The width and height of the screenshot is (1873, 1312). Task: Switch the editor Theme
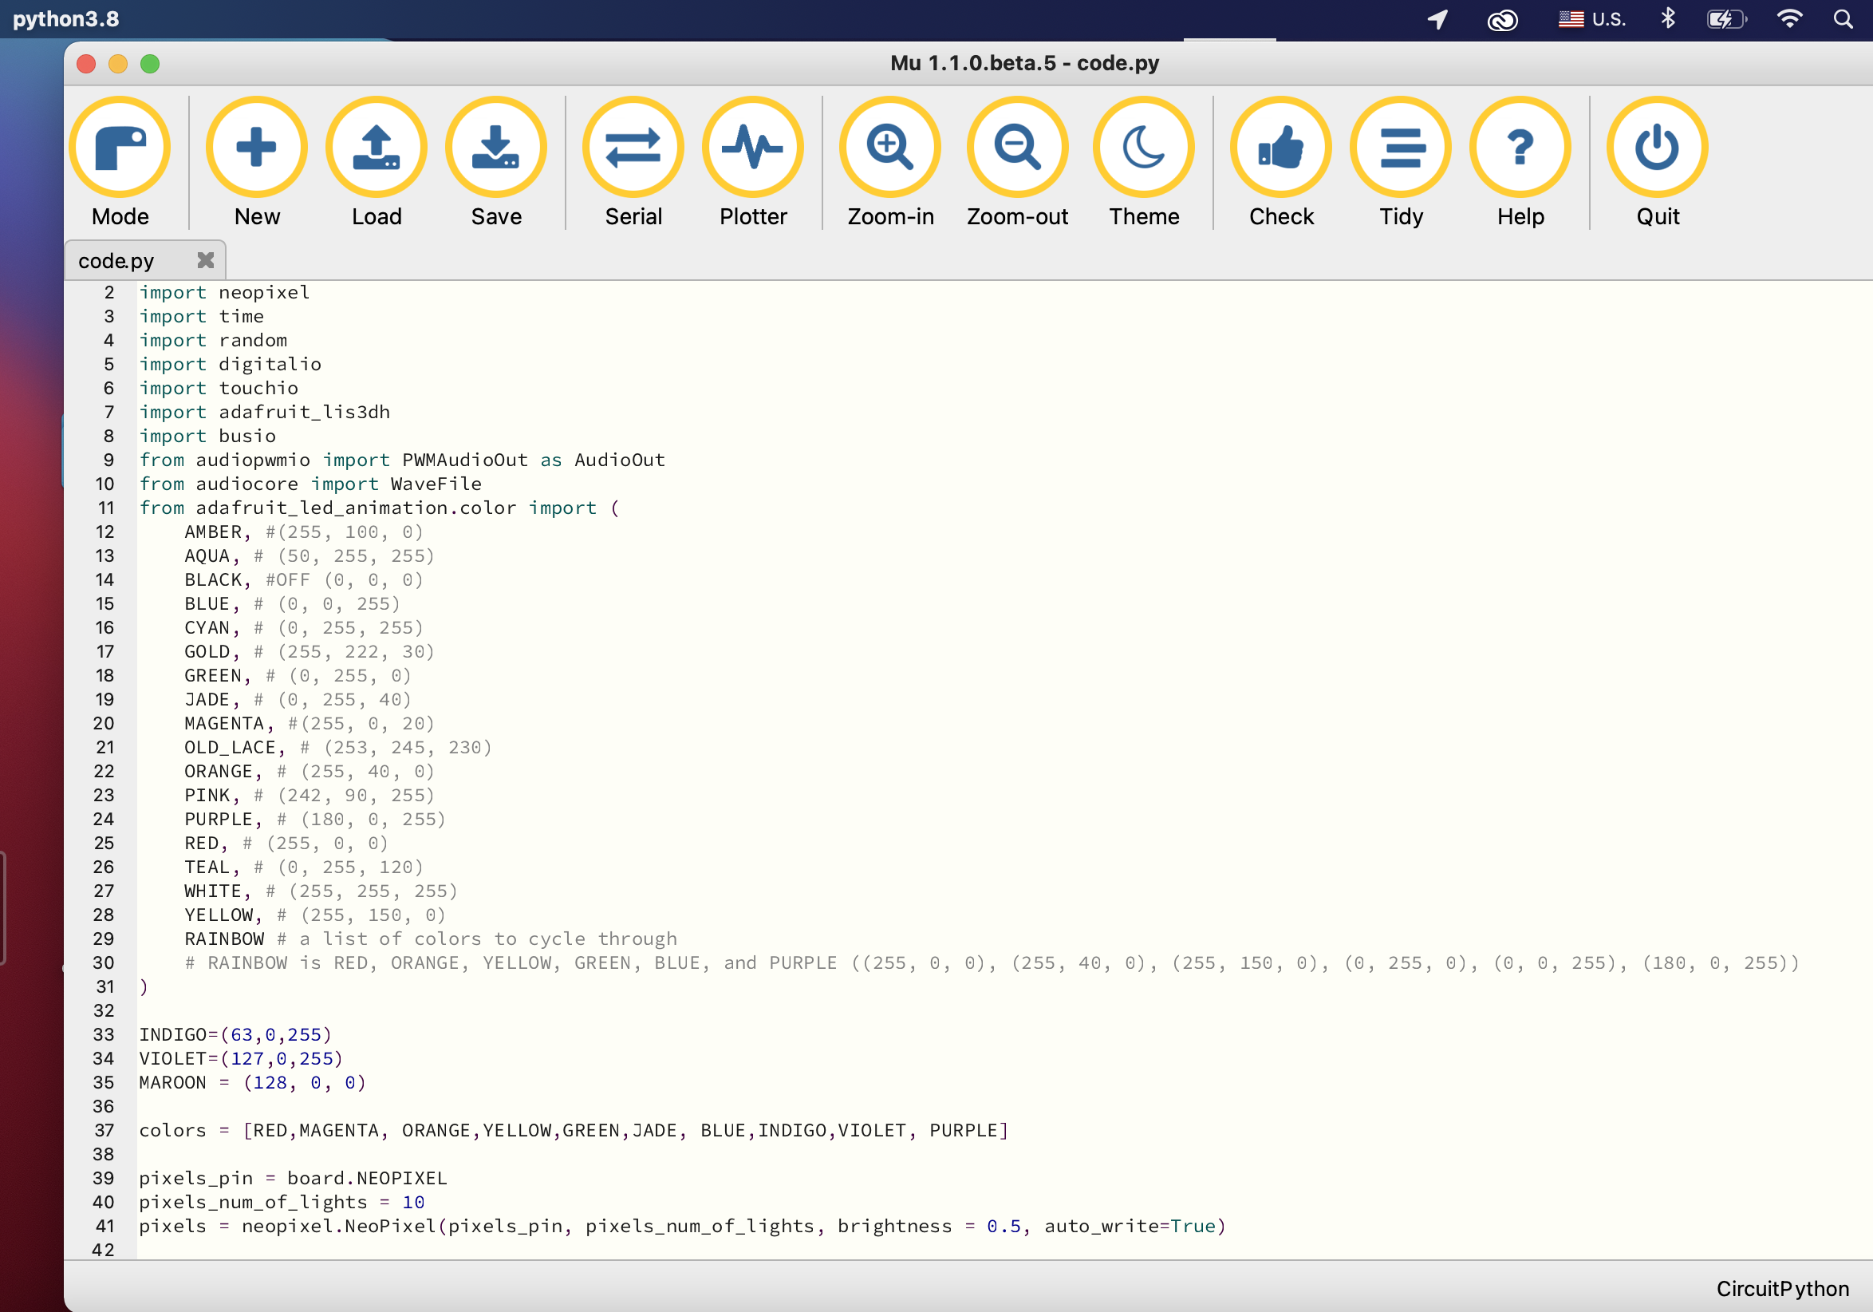coord(1144,162)
